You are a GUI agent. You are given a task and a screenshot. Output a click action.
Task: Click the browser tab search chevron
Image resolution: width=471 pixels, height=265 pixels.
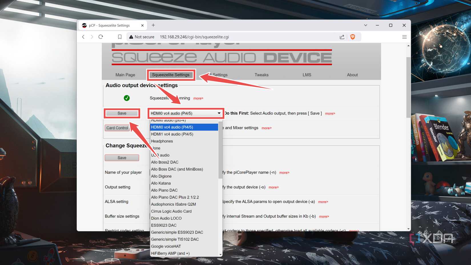point(365,25)
